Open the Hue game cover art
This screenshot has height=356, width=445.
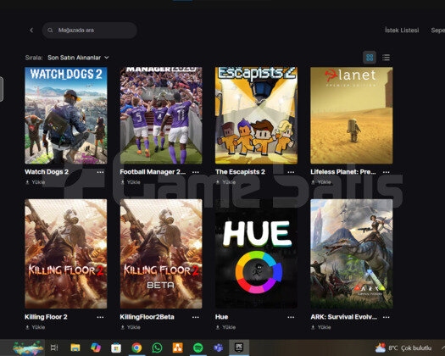[256, 253]
